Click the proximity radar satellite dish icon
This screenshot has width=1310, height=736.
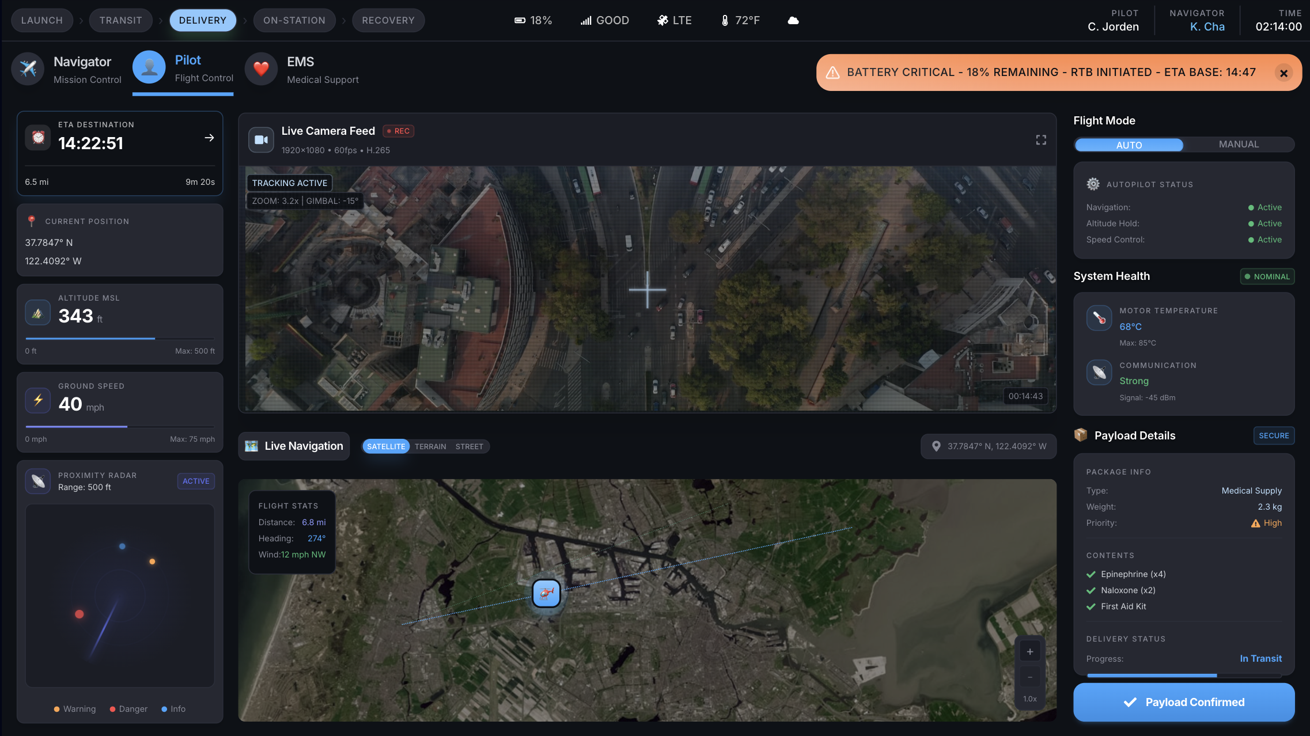pyautogui.click(x=38, y=481)
